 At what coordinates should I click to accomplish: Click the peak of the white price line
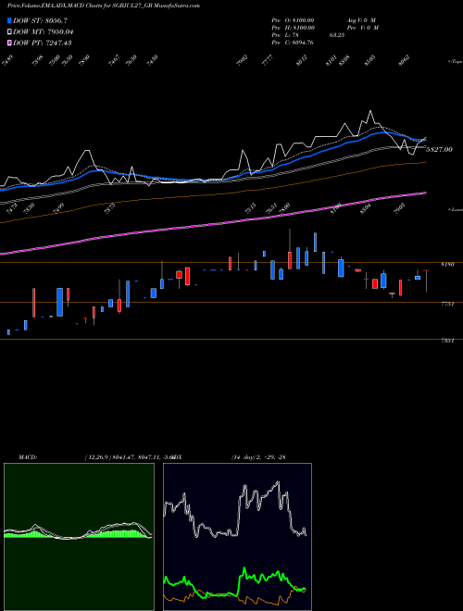tap(369, 111)
